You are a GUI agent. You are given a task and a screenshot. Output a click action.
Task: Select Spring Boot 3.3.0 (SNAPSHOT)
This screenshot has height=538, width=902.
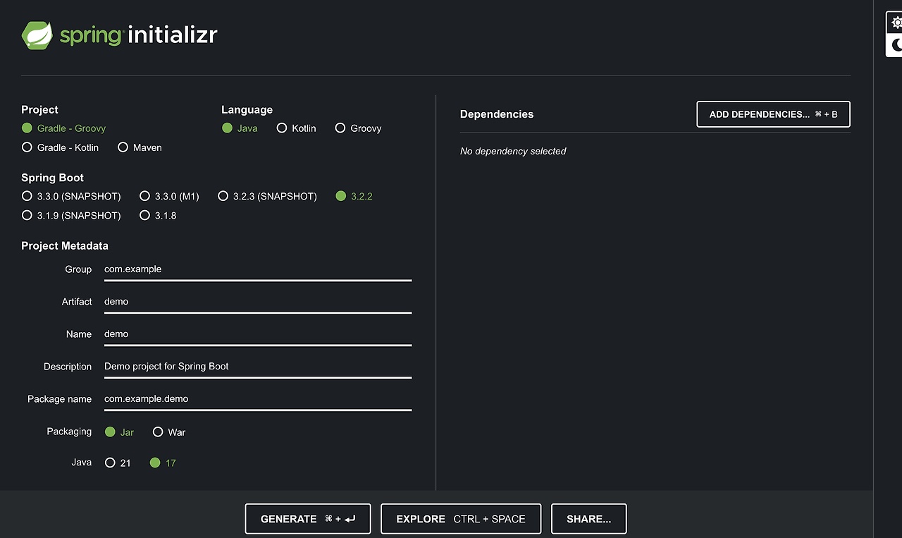[x=71, y=196]
